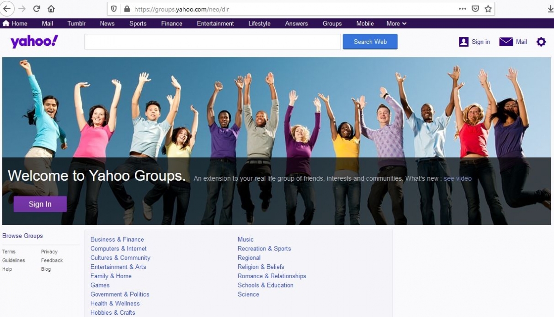
Task: Open the settings gear icon
Action: click(x=541, y=42)
